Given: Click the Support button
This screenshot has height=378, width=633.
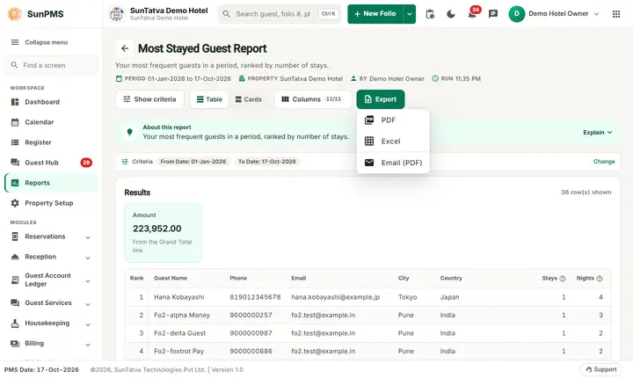Looking at the screenshot, I should (x=601, y=369).
